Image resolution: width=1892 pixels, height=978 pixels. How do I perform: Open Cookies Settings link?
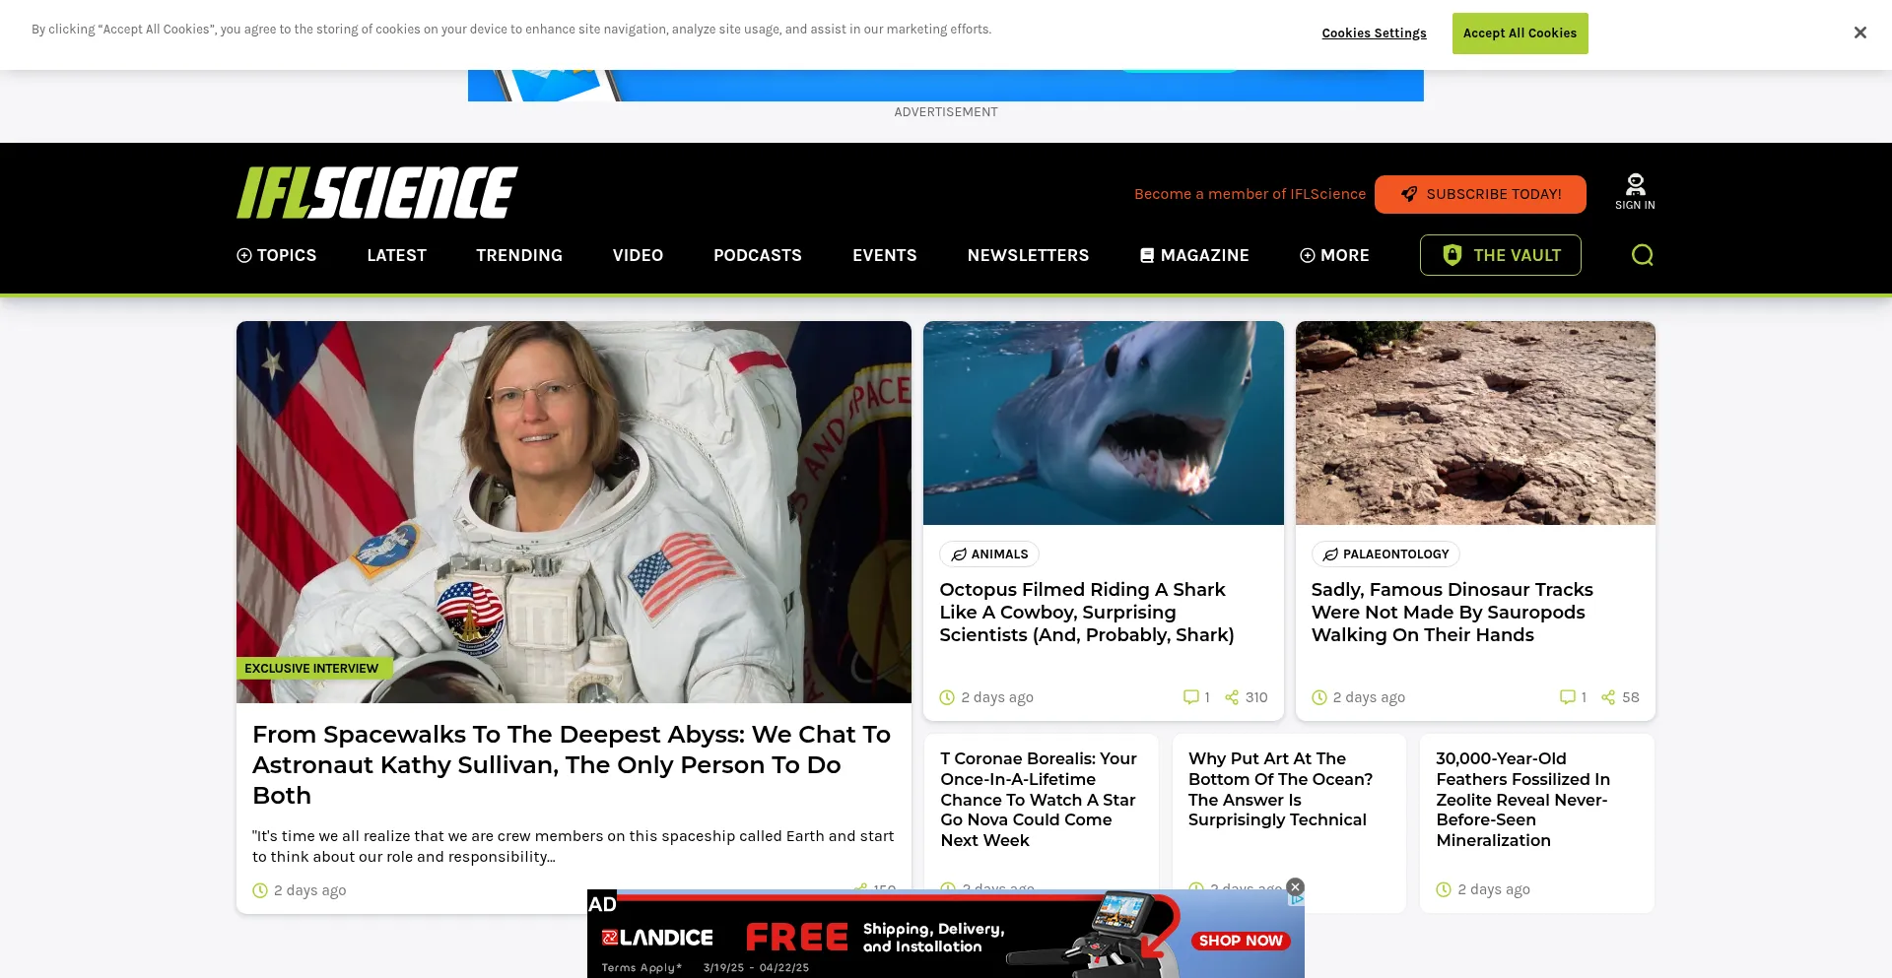pyautogui.click(x=1374, y=33)
